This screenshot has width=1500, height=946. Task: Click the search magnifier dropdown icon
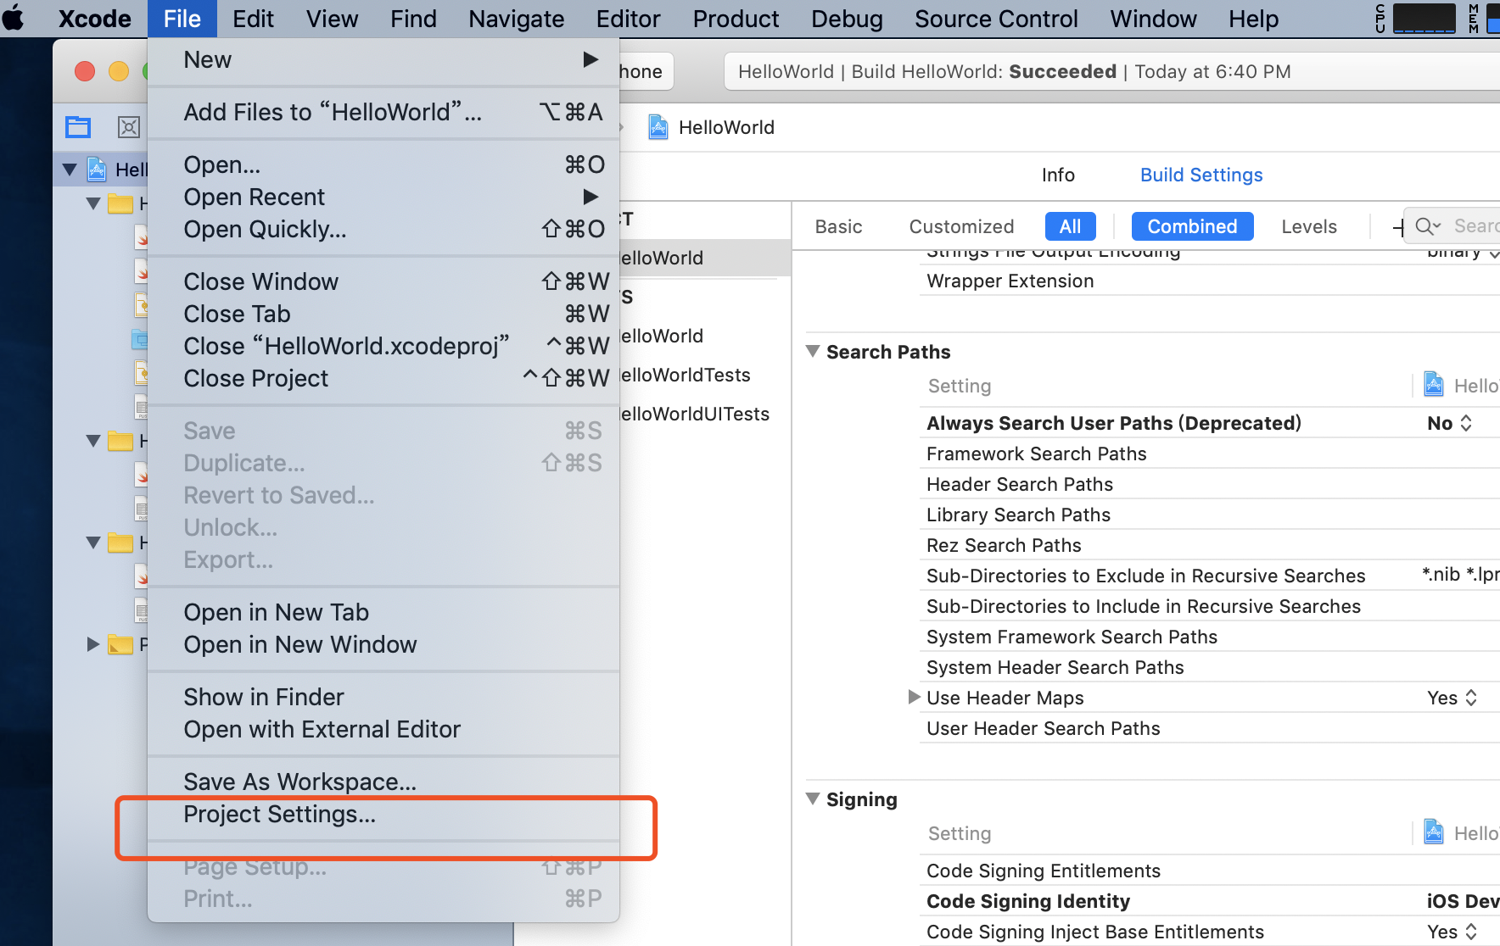click(1427, 225)
